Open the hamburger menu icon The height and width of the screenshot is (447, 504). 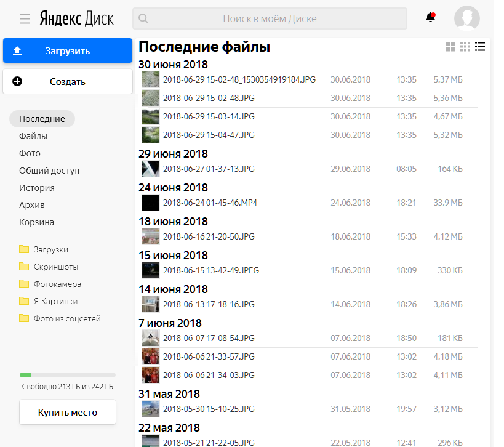click(25, 19)
